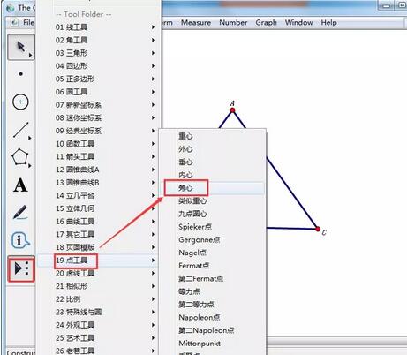Choose 外心 from point tools submenu
The width and height of the screenshot is (407, 355).
(212, 149)
